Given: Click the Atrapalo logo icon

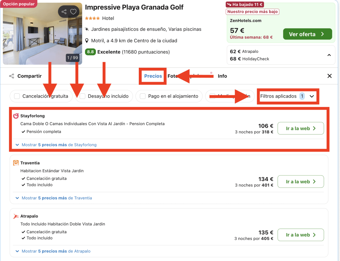Looking at the screenshot, I should [x=16, y=216].
